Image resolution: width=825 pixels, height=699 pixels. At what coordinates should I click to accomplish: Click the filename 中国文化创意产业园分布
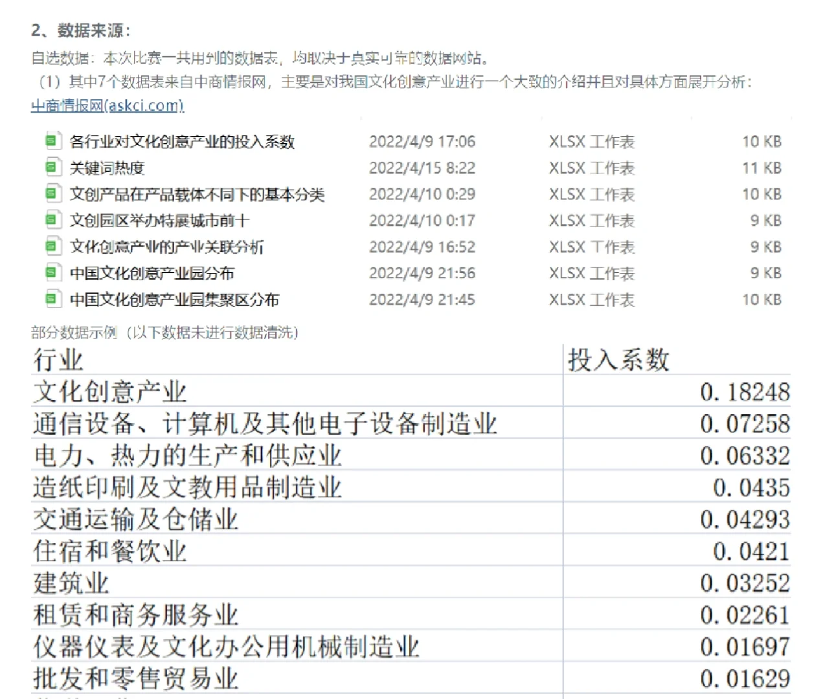pos(152,273)
